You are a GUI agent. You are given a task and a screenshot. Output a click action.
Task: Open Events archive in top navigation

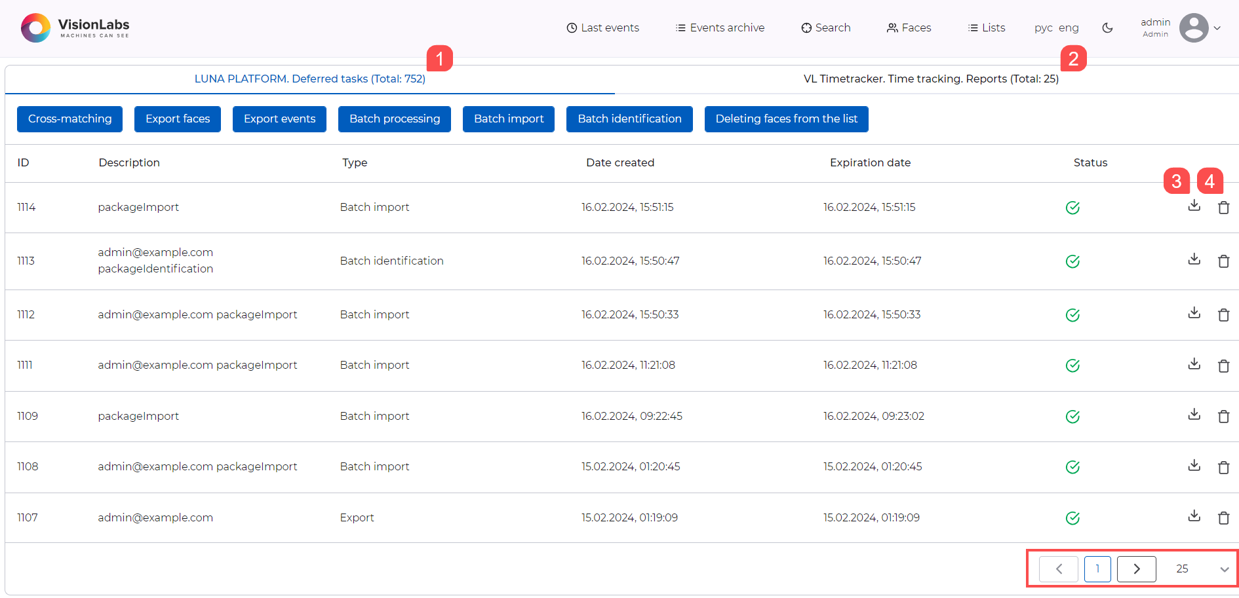tap(720, 28)
